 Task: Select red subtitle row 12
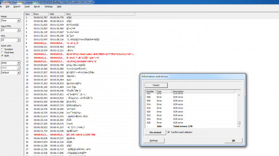(x=80, y=58)
